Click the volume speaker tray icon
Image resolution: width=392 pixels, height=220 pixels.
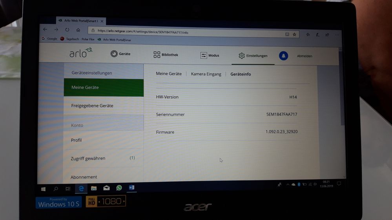pyautogui.click(x=315, y=184)
